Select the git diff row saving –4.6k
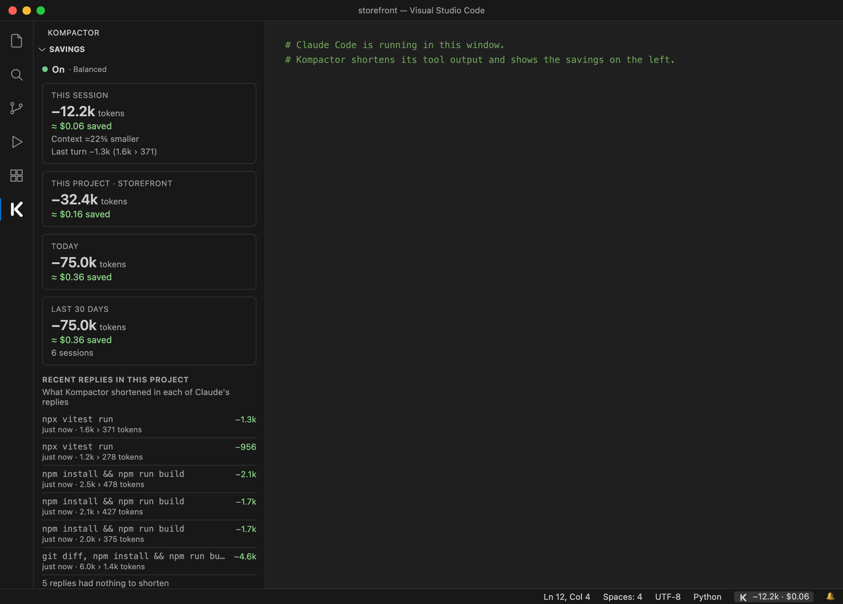The width and height of the screenshot is (843, 604). point(149,561)
